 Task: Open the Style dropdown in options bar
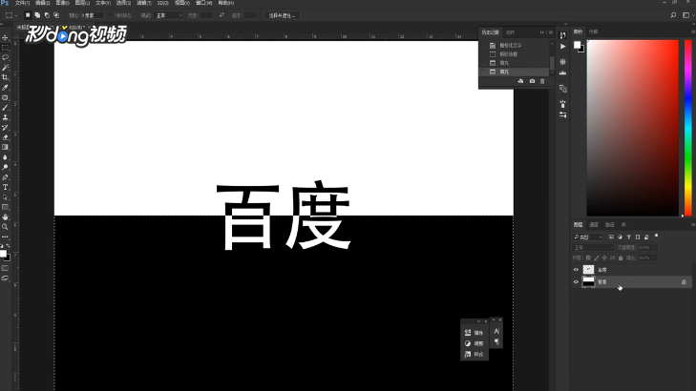[169, 15]
